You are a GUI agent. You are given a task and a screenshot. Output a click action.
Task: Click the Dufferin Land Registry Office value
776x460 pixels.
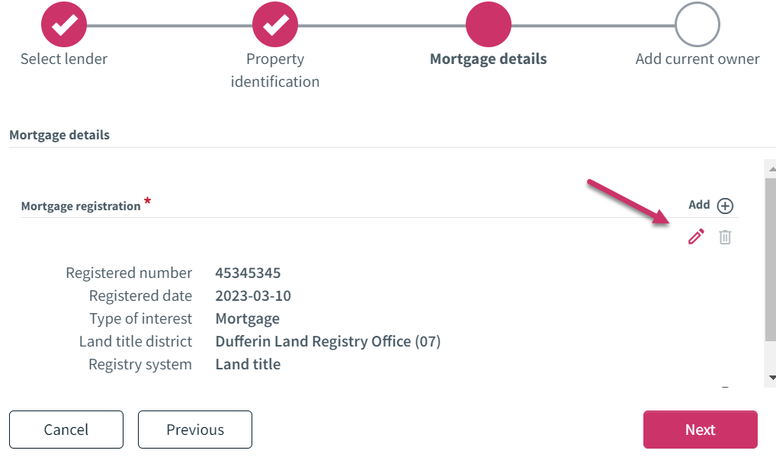pos(328,341)
